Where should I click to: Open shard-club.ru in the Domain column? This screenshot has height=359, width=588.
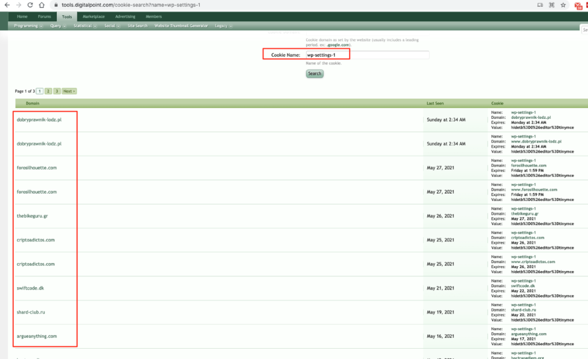[31, 312]
